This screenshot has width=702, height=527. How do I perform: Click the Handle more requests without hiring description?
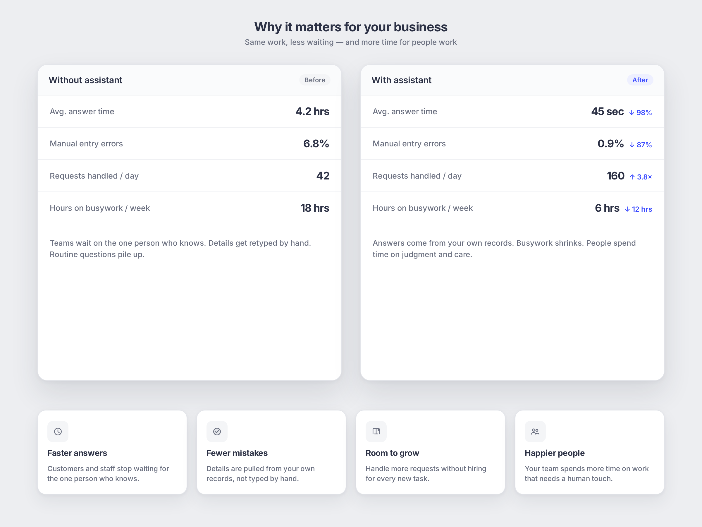[426, 474]
